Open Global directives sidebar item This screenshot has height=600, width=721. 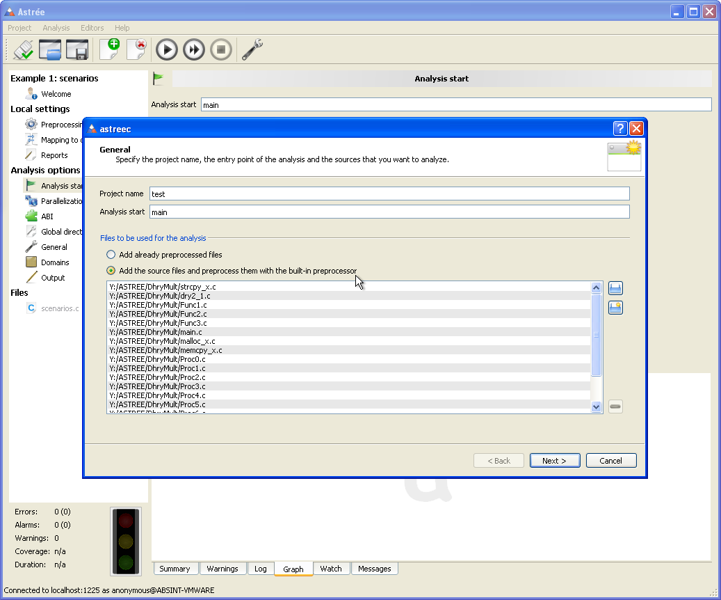54,232
